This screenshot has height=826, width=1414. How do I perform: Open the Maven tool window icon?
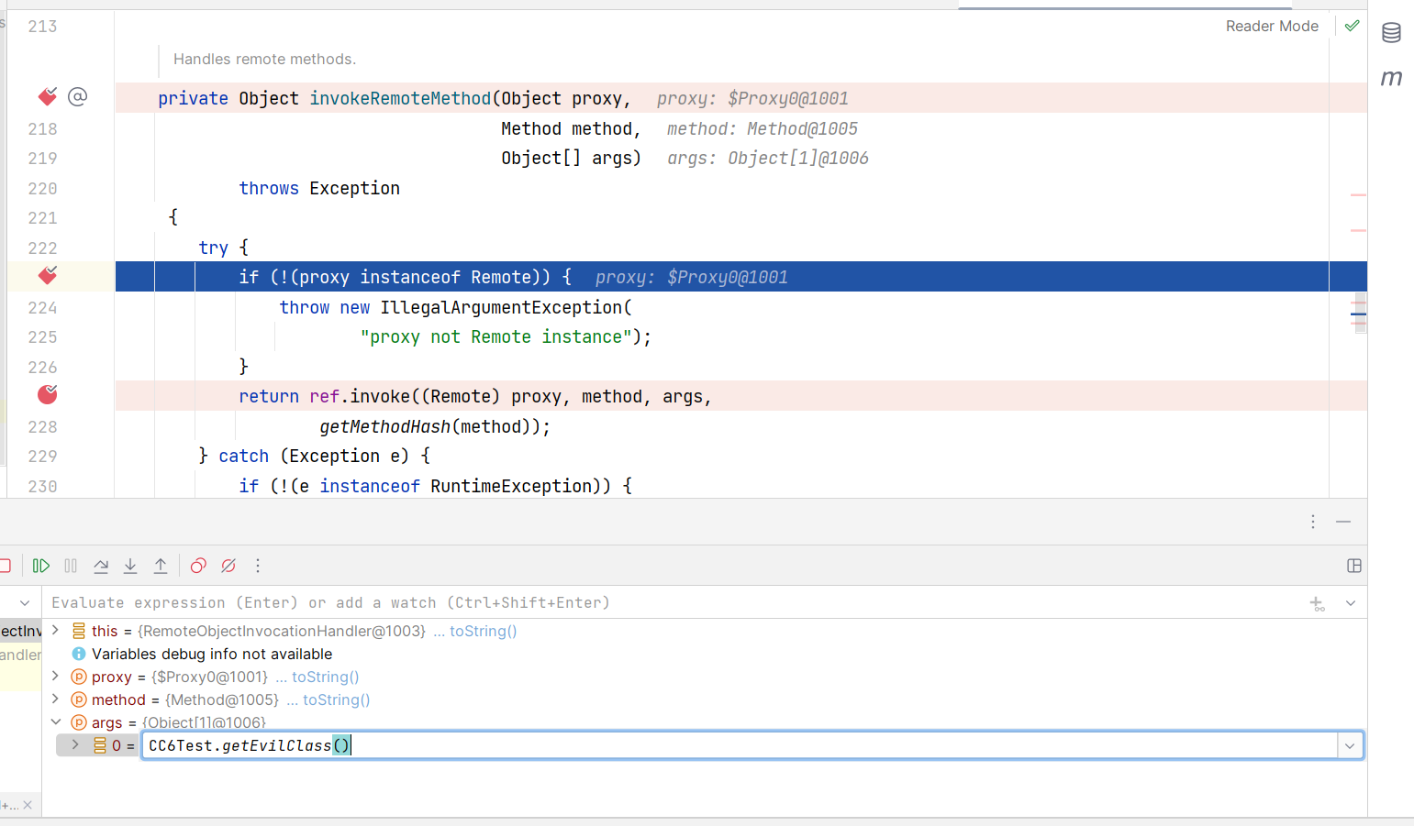1391,79
